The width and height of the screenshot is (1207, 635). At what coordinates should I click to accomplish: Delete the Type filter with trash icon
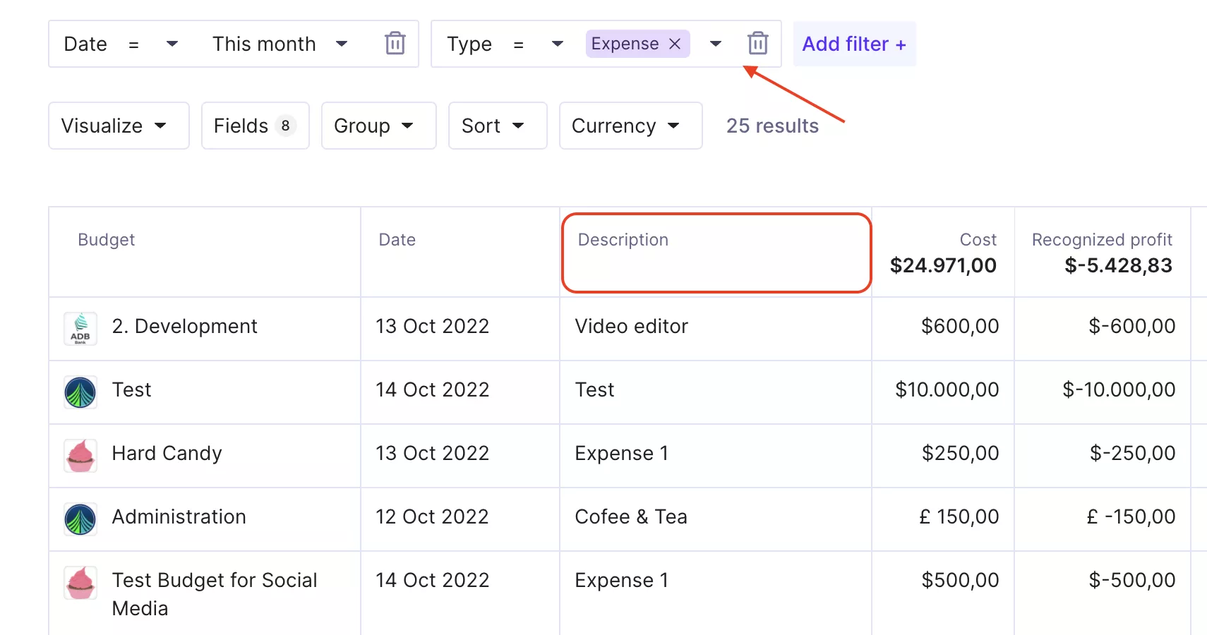coord(758,44)
